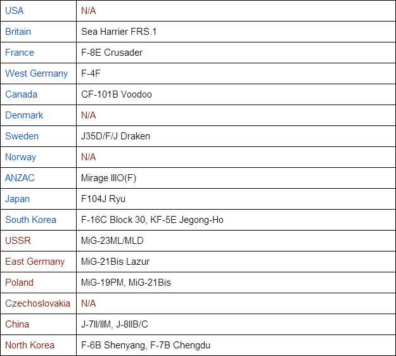The width and height of the screenshot is (396, 356).
Task: Click the Japan link
Action: tap(18, 199)
